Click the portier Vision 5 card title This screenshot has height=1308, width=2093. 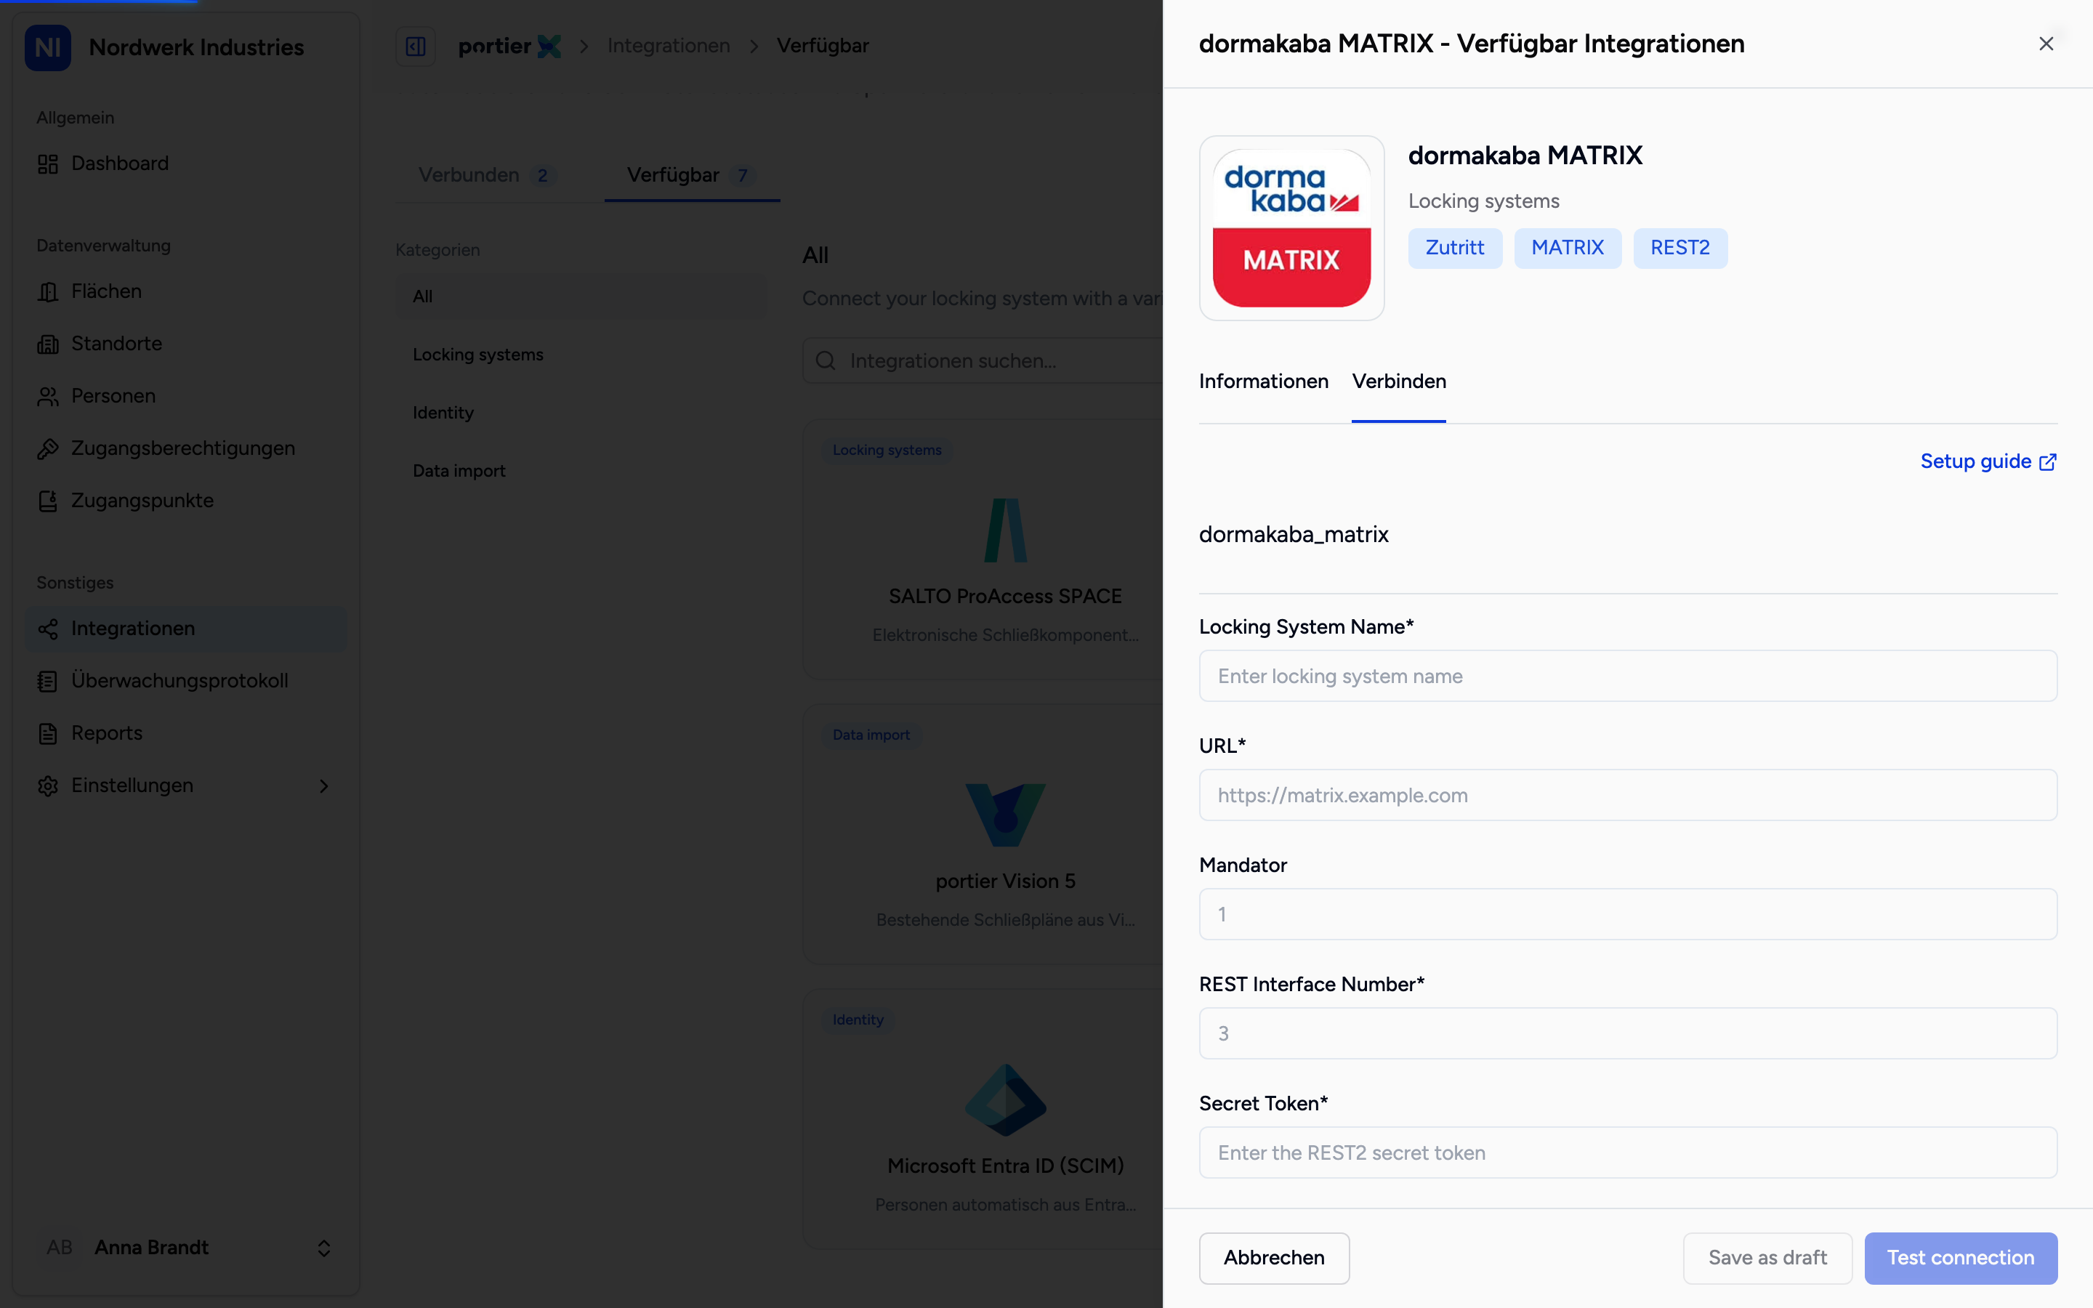pyautogui.click(x=1005, y=881)
